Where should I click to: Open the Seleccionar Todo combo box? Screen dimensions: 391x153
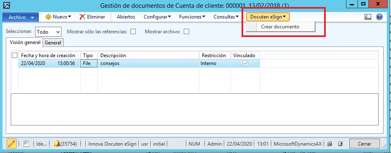(48, 32)
